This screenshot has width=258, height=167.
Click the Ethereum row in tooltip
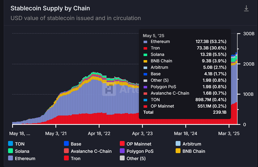coord(185,42)
